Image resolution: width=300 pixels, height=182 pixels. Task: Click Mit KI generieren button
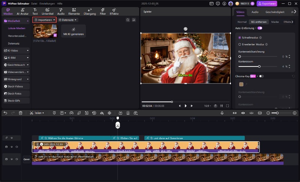tap(73, 31)
